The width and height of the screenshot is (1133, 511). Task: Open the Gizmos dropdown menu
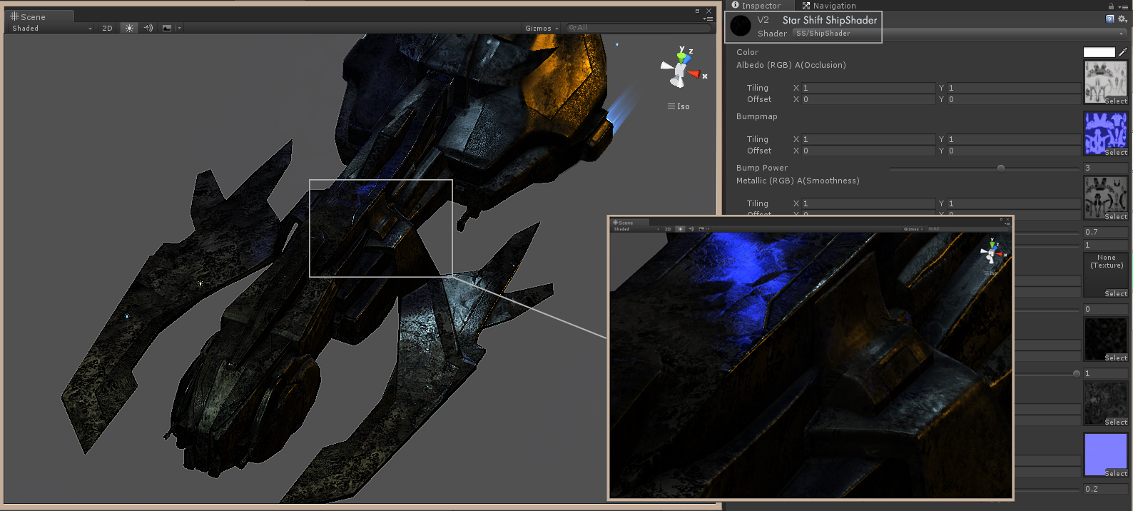coord(542,28)
